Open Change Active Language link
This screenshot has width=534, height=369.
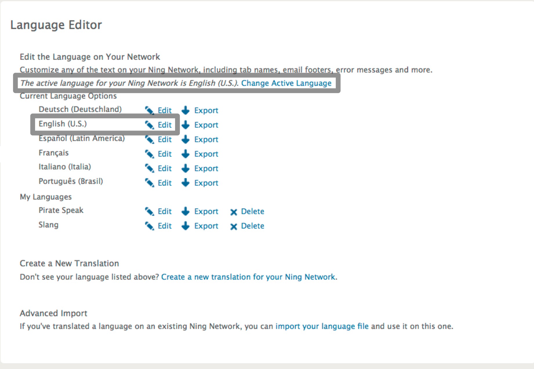pos(286,83)
